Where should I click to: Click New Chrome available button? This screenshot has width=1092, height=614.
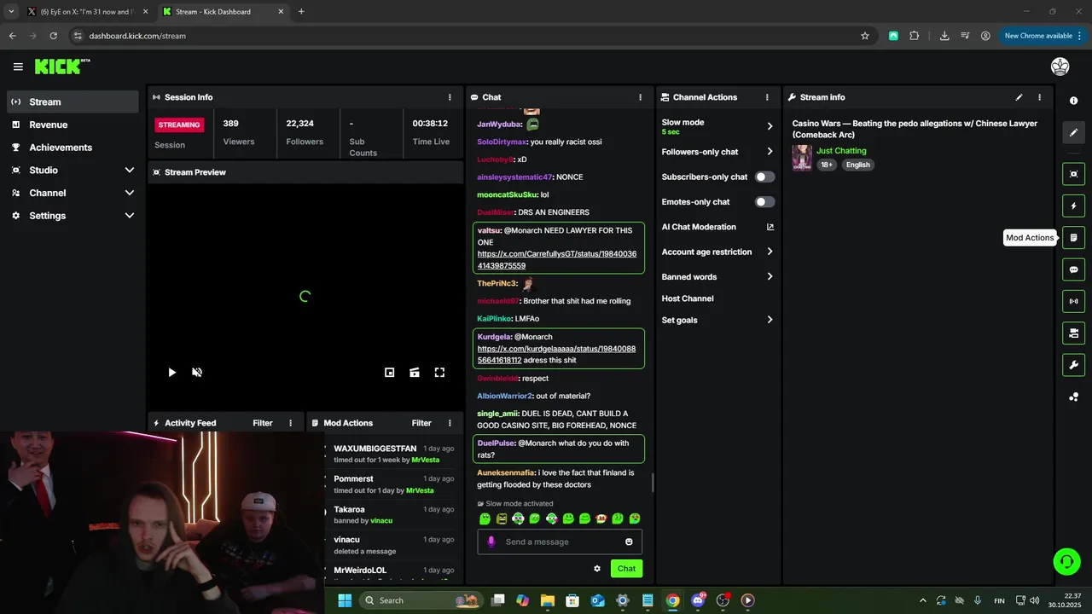coord(1043,36)
